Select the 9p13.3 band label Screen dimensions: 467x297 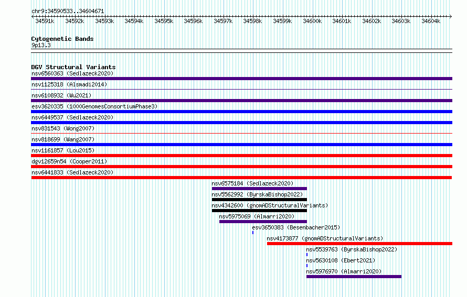coord(41,45)
